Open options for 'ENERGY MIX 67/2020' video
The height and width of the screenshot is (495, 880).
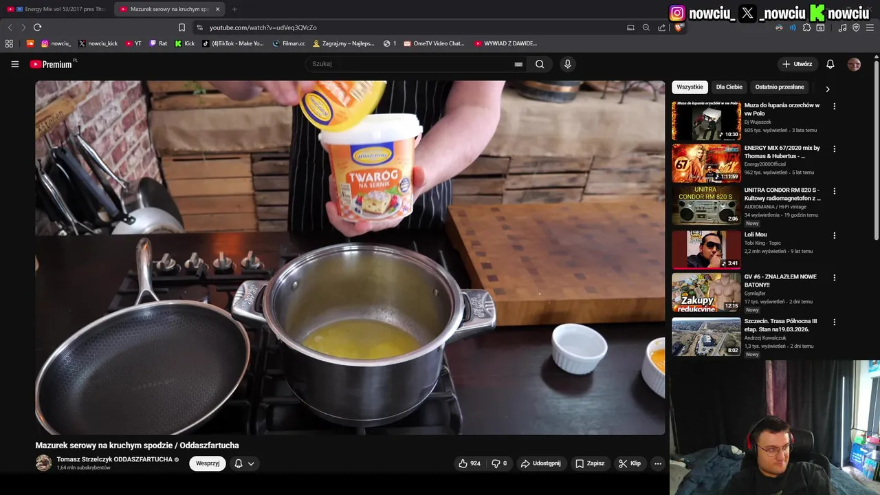(835, 148)
